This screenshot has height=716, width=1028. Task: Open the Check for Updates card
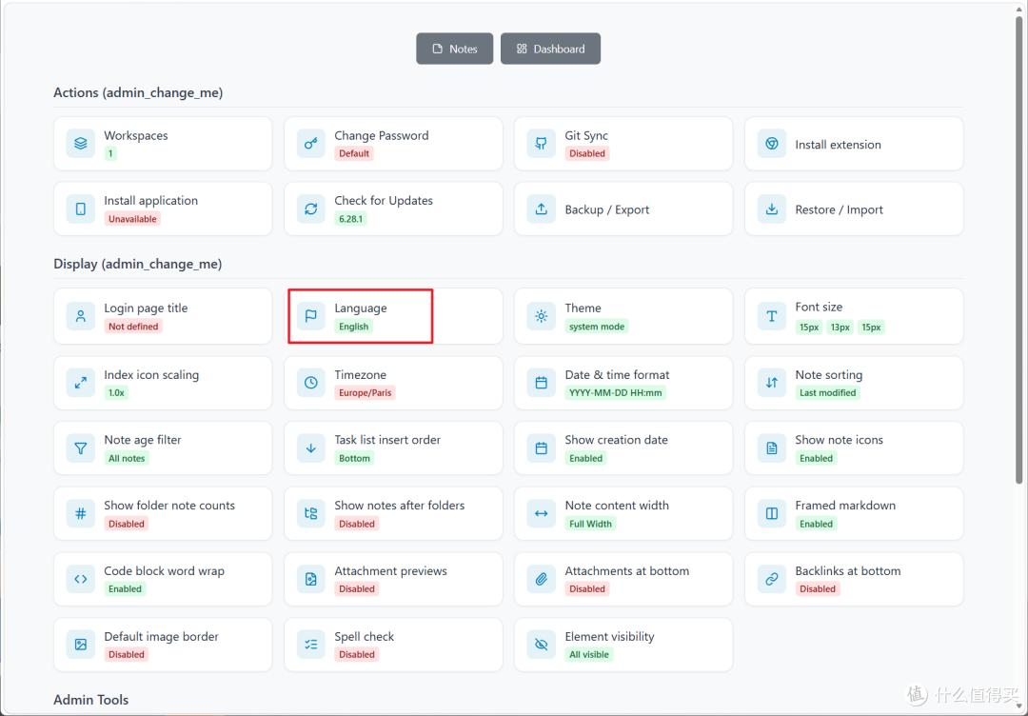click(x=393, y=209)
